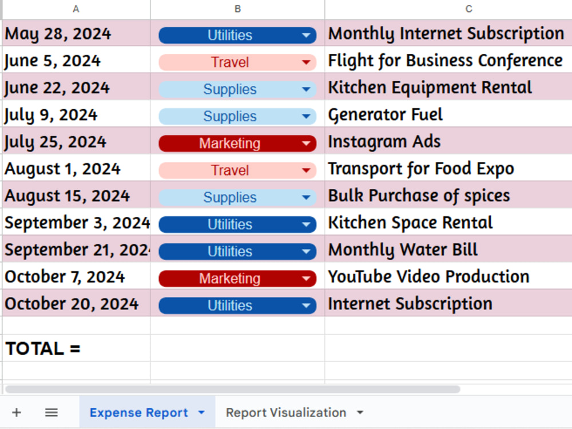Click the horizontal scrollbar
This screenshot has width=572, height=429.
(x=233, y=389)
